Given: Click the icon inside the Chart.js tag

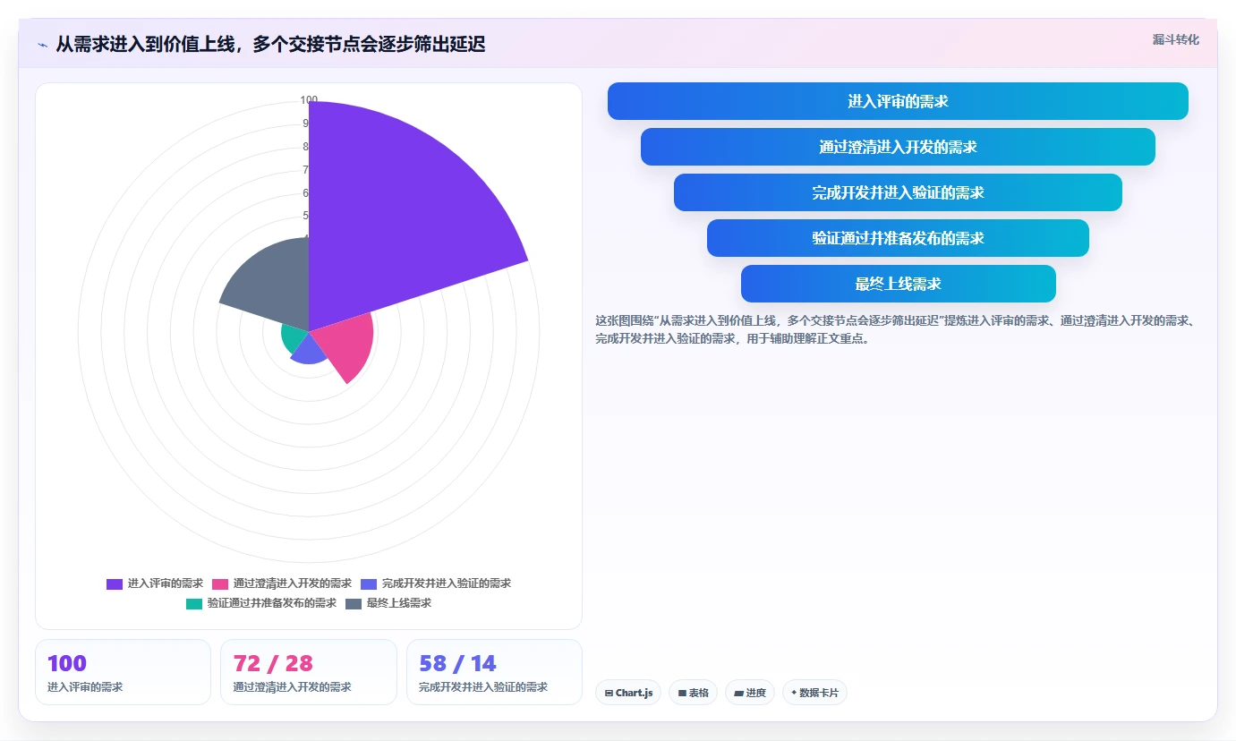Looking at the screenshot, I should tap(609, 693).
